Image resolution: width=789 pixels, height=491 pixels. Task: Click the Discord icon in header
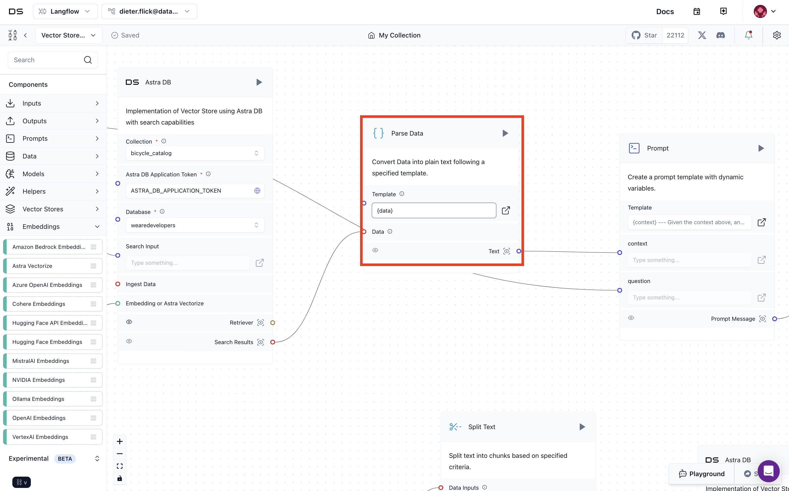tap(720, 35)
